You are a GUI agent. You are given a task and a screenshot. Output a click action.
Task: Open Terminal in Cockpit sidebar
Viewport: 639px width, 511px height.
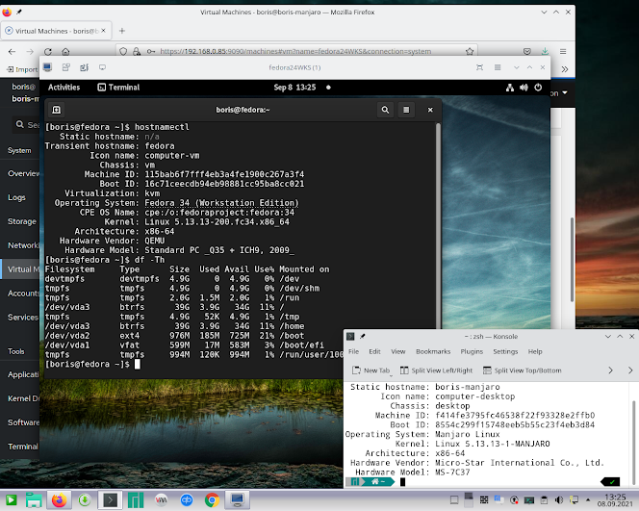coord(23,447)
